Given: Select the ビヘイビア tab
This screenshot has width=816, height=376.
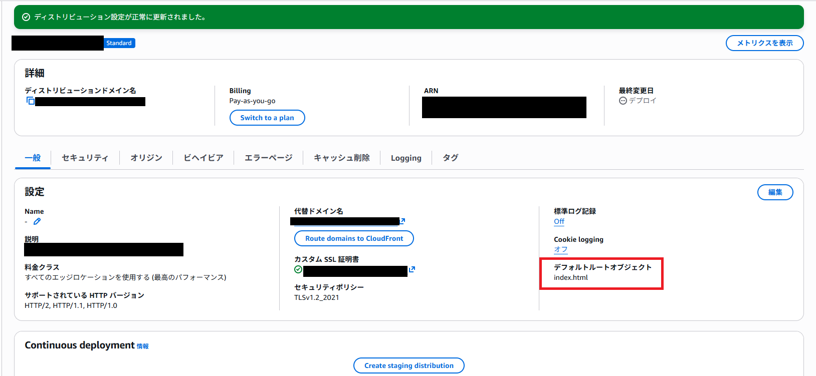Looking at the screenshot, I should (203, 158).
